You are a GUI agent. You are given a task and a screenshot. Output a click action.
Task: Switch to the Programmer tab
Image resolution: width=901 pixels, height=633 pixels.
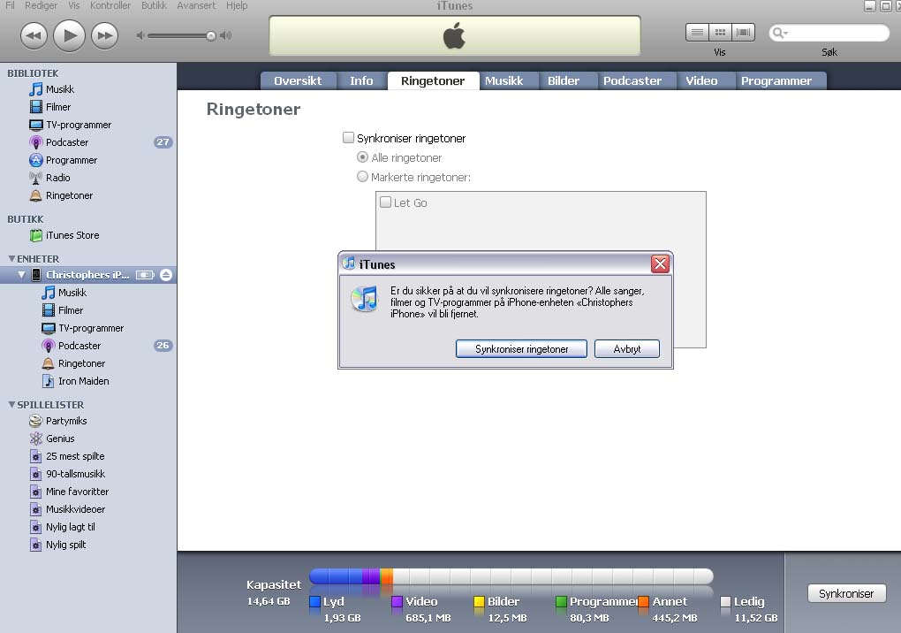point(776,81)
